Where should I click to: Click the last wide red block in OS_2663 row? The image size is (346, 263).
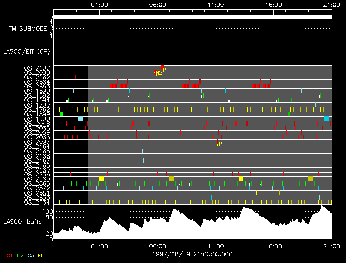tap(267, 86)
